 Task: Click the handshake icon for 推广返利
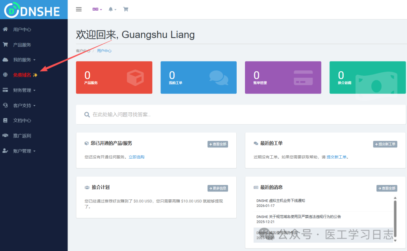[5, 136]
